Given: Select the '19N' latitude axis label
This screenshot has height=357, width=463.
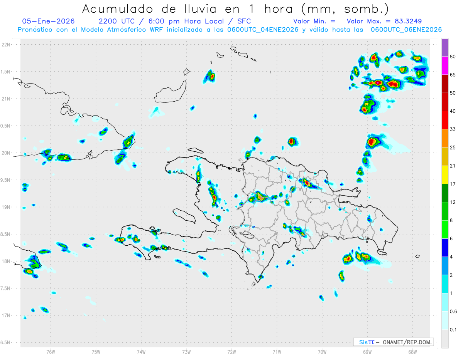Looking at the screenshot, I should [6, 207].
